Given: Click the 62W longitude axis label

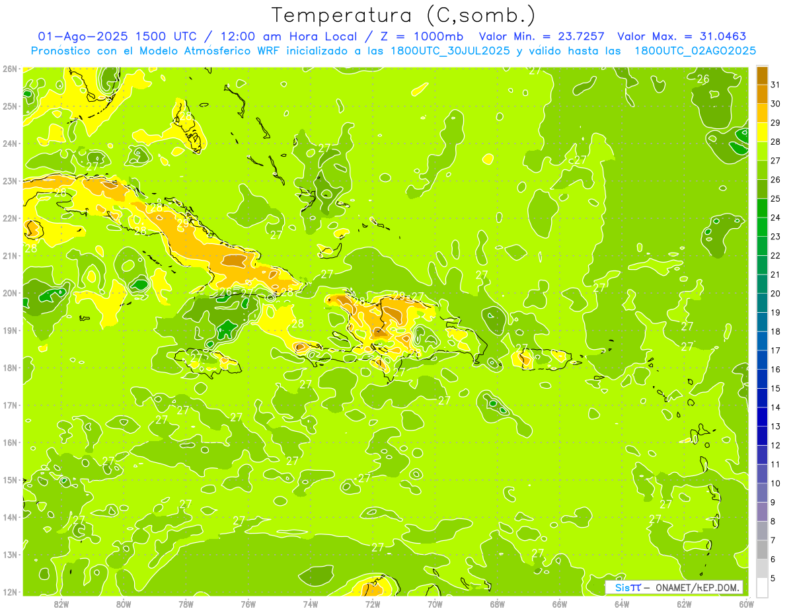Looking at the screenshot, I should (x=685, y=604).
